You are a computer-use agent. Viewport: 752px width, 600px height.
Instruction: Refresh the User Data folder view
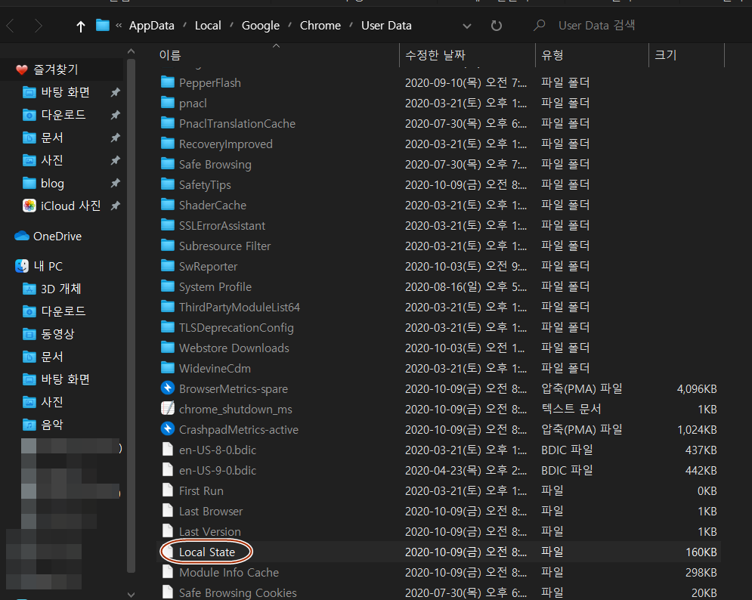pyautogui.click(x=497, y=26)
